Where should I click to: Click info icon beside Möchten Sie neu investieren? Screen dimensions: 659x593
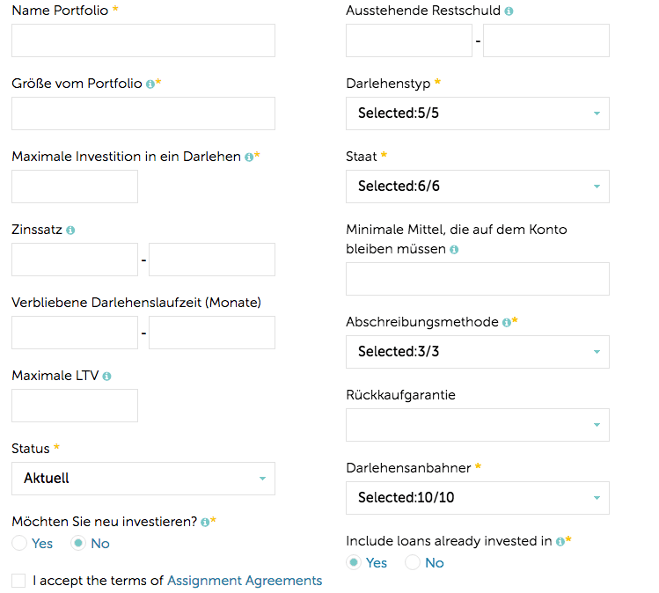(205, 522)
